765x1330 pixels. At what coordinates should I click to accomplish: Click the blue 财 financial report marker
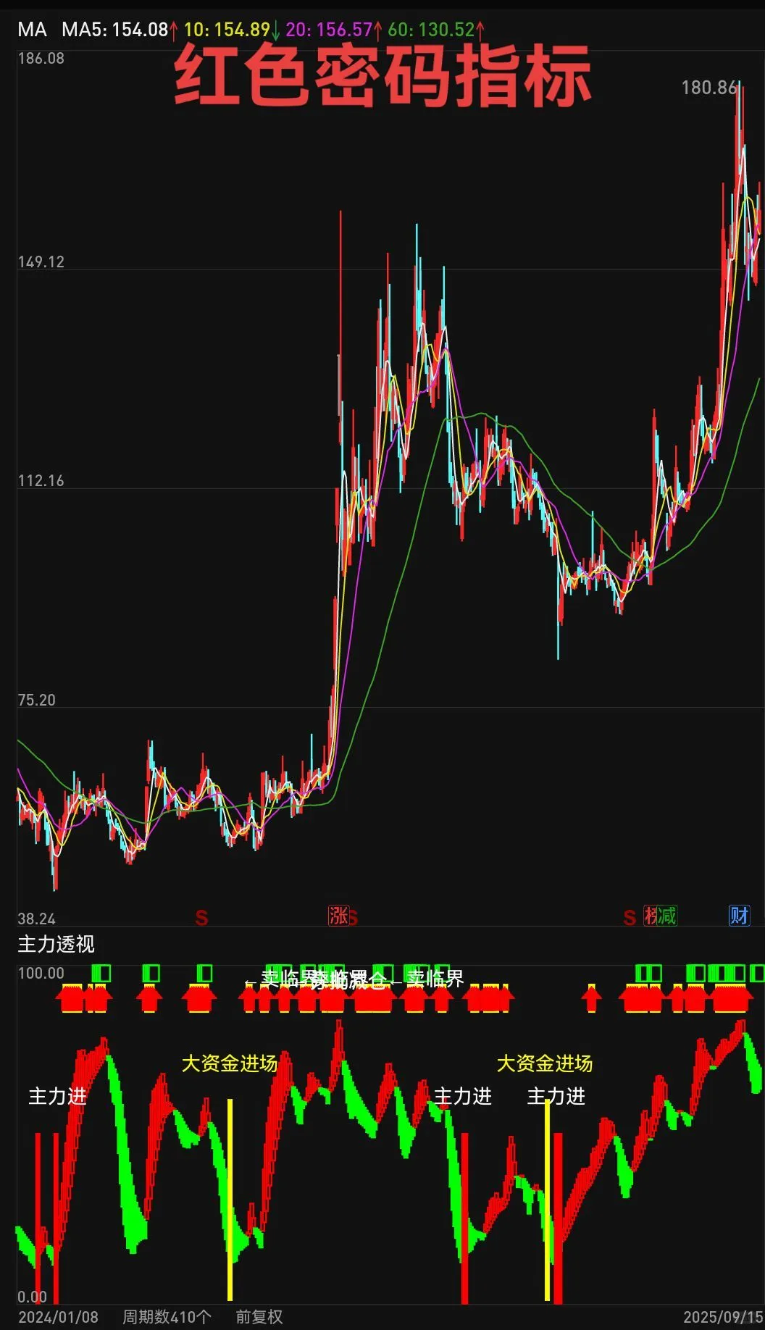point(739,916)
